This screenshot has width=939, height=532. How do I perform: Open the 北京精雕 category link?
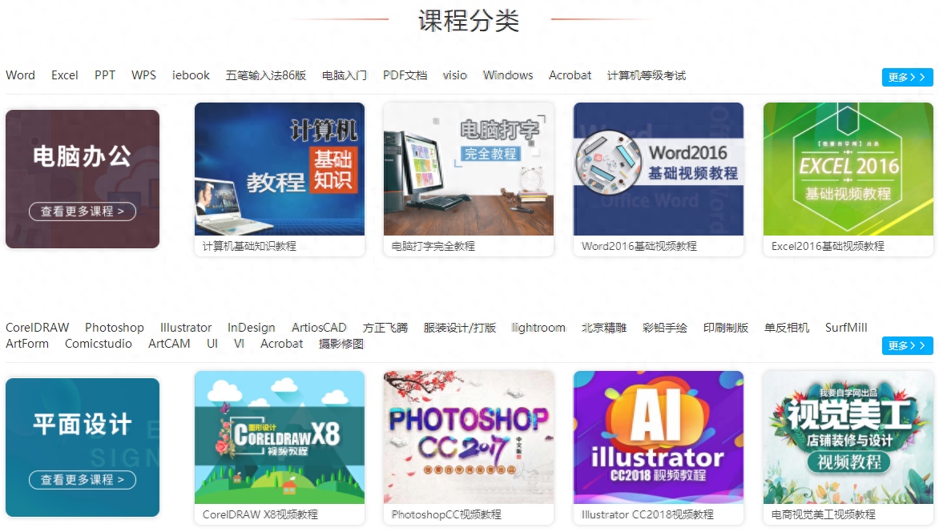603,328
